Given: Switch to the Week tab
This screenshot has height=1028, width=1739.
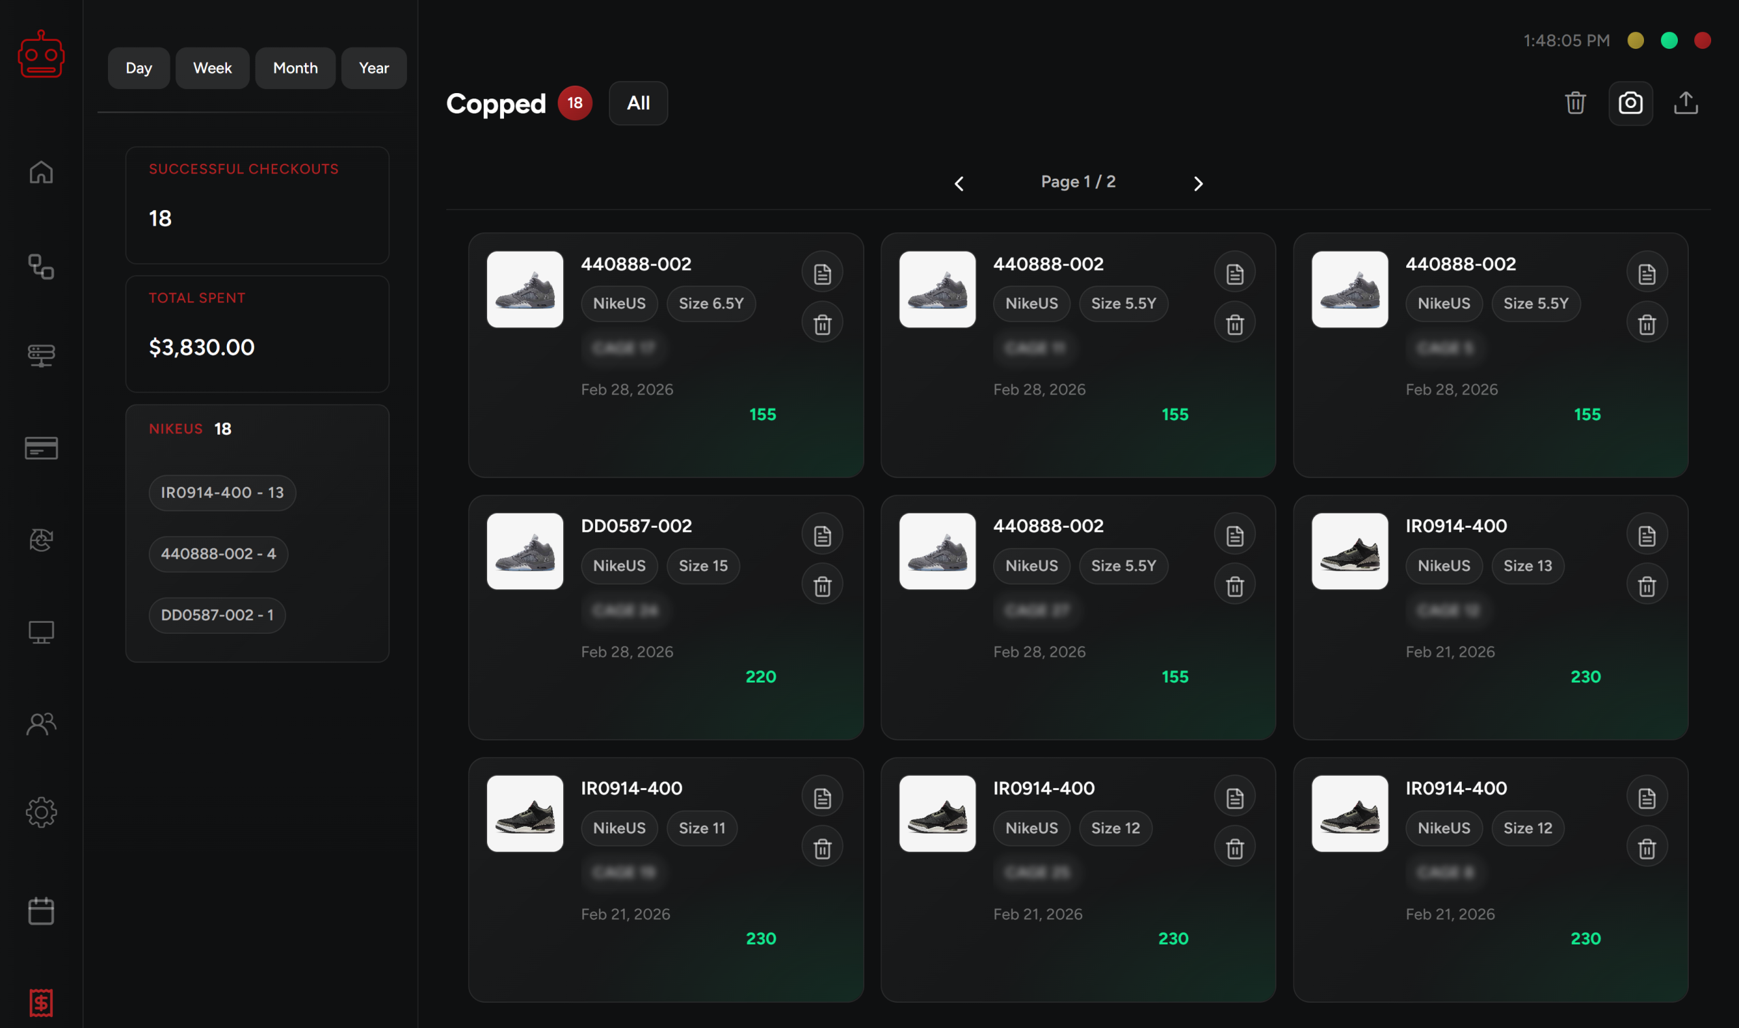Looking at the screenshot, I should (x=212, y=68).
